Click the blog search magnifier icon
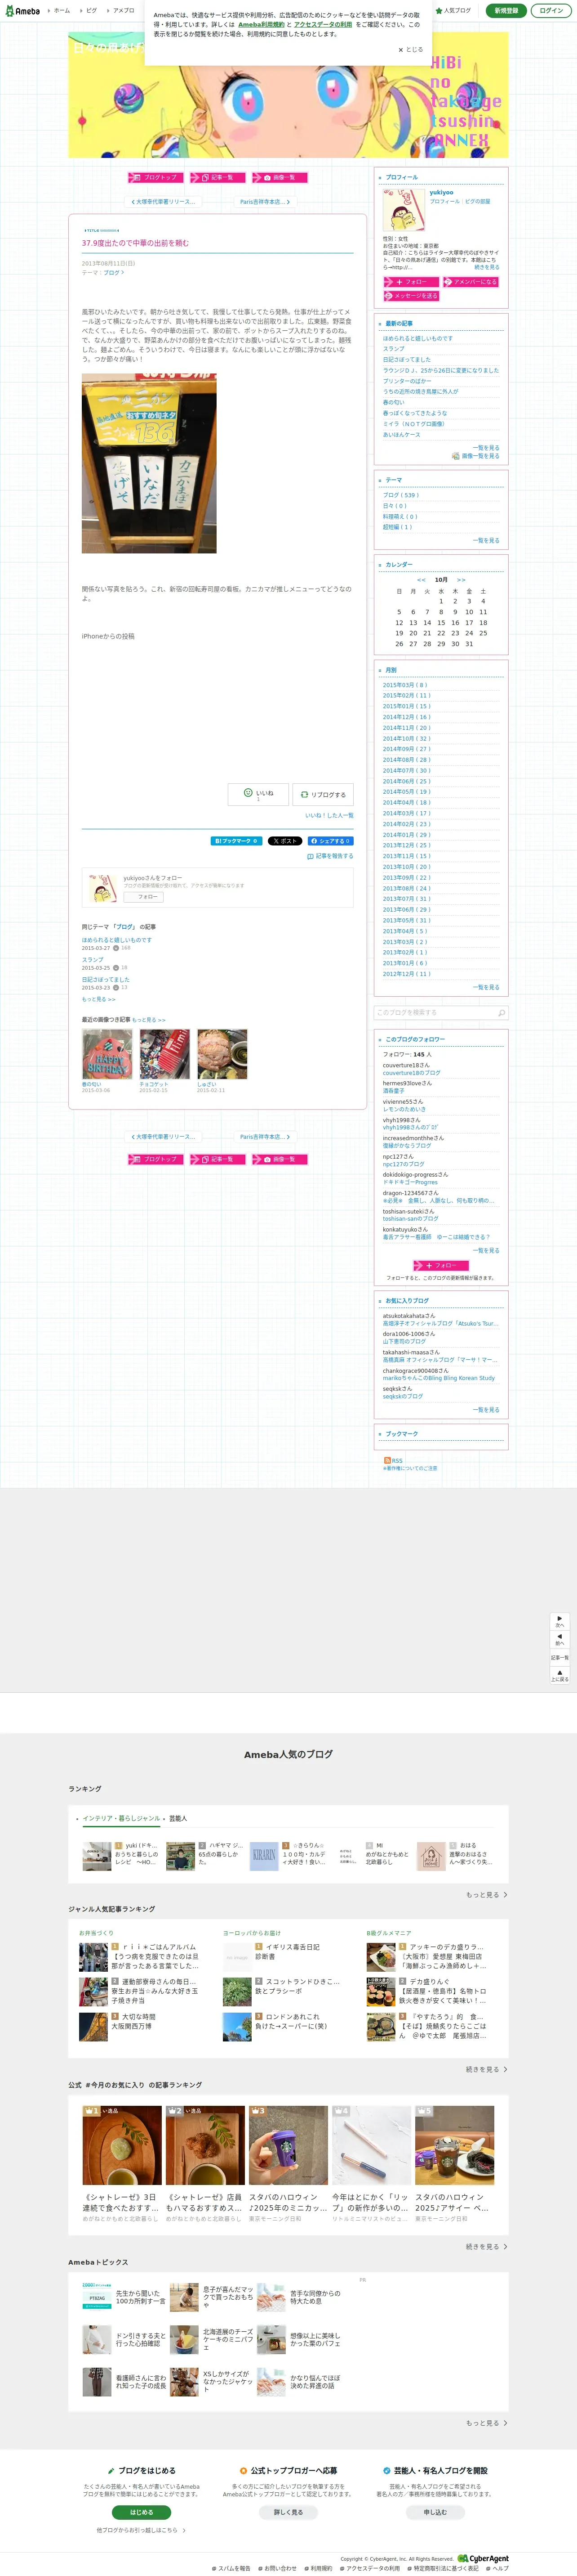The image size is (577, 2576). tap(501, 1013)
